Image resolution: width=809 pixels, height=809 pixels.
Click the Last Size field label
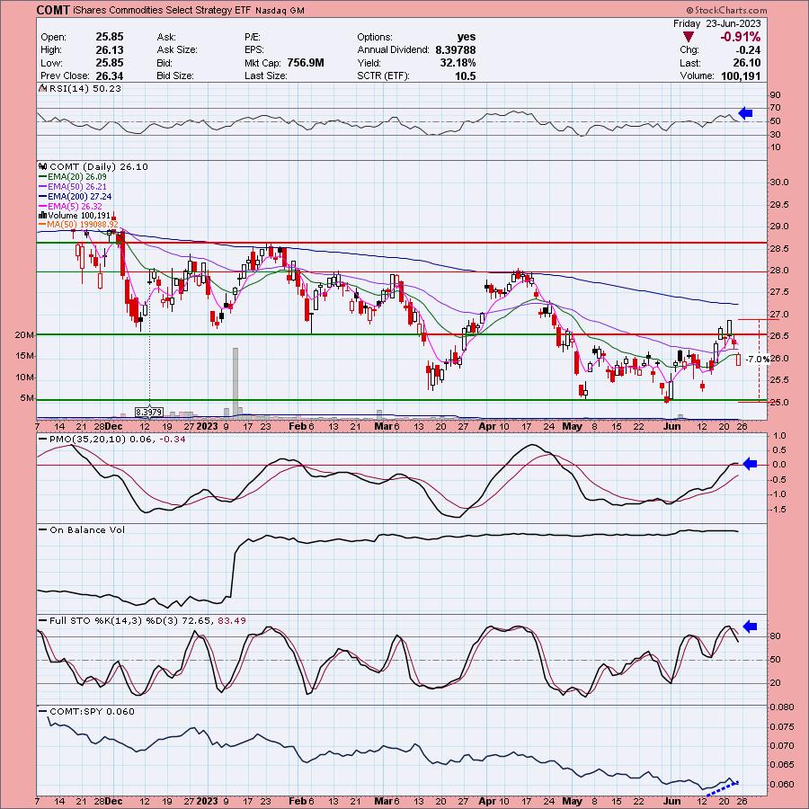266,76
